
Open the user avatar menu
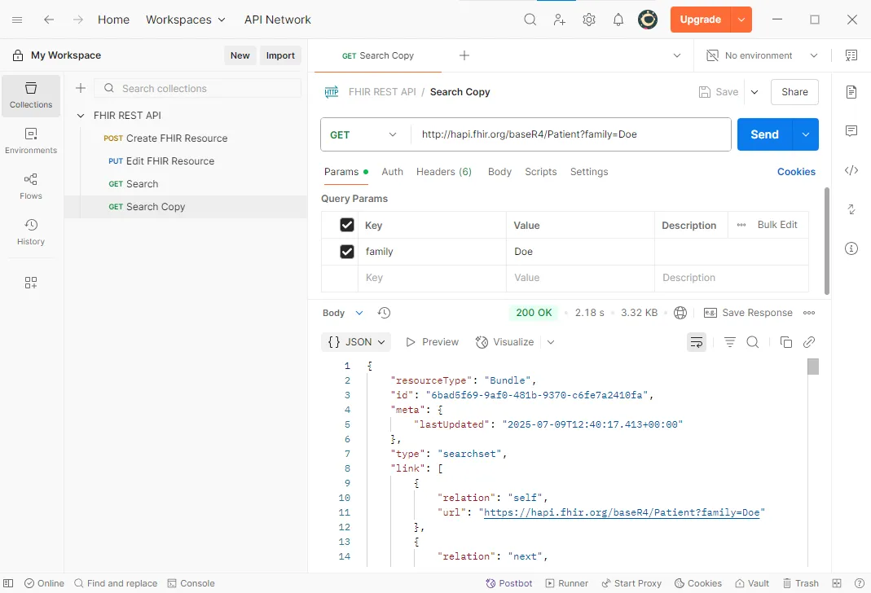click(x=648, y=20)
